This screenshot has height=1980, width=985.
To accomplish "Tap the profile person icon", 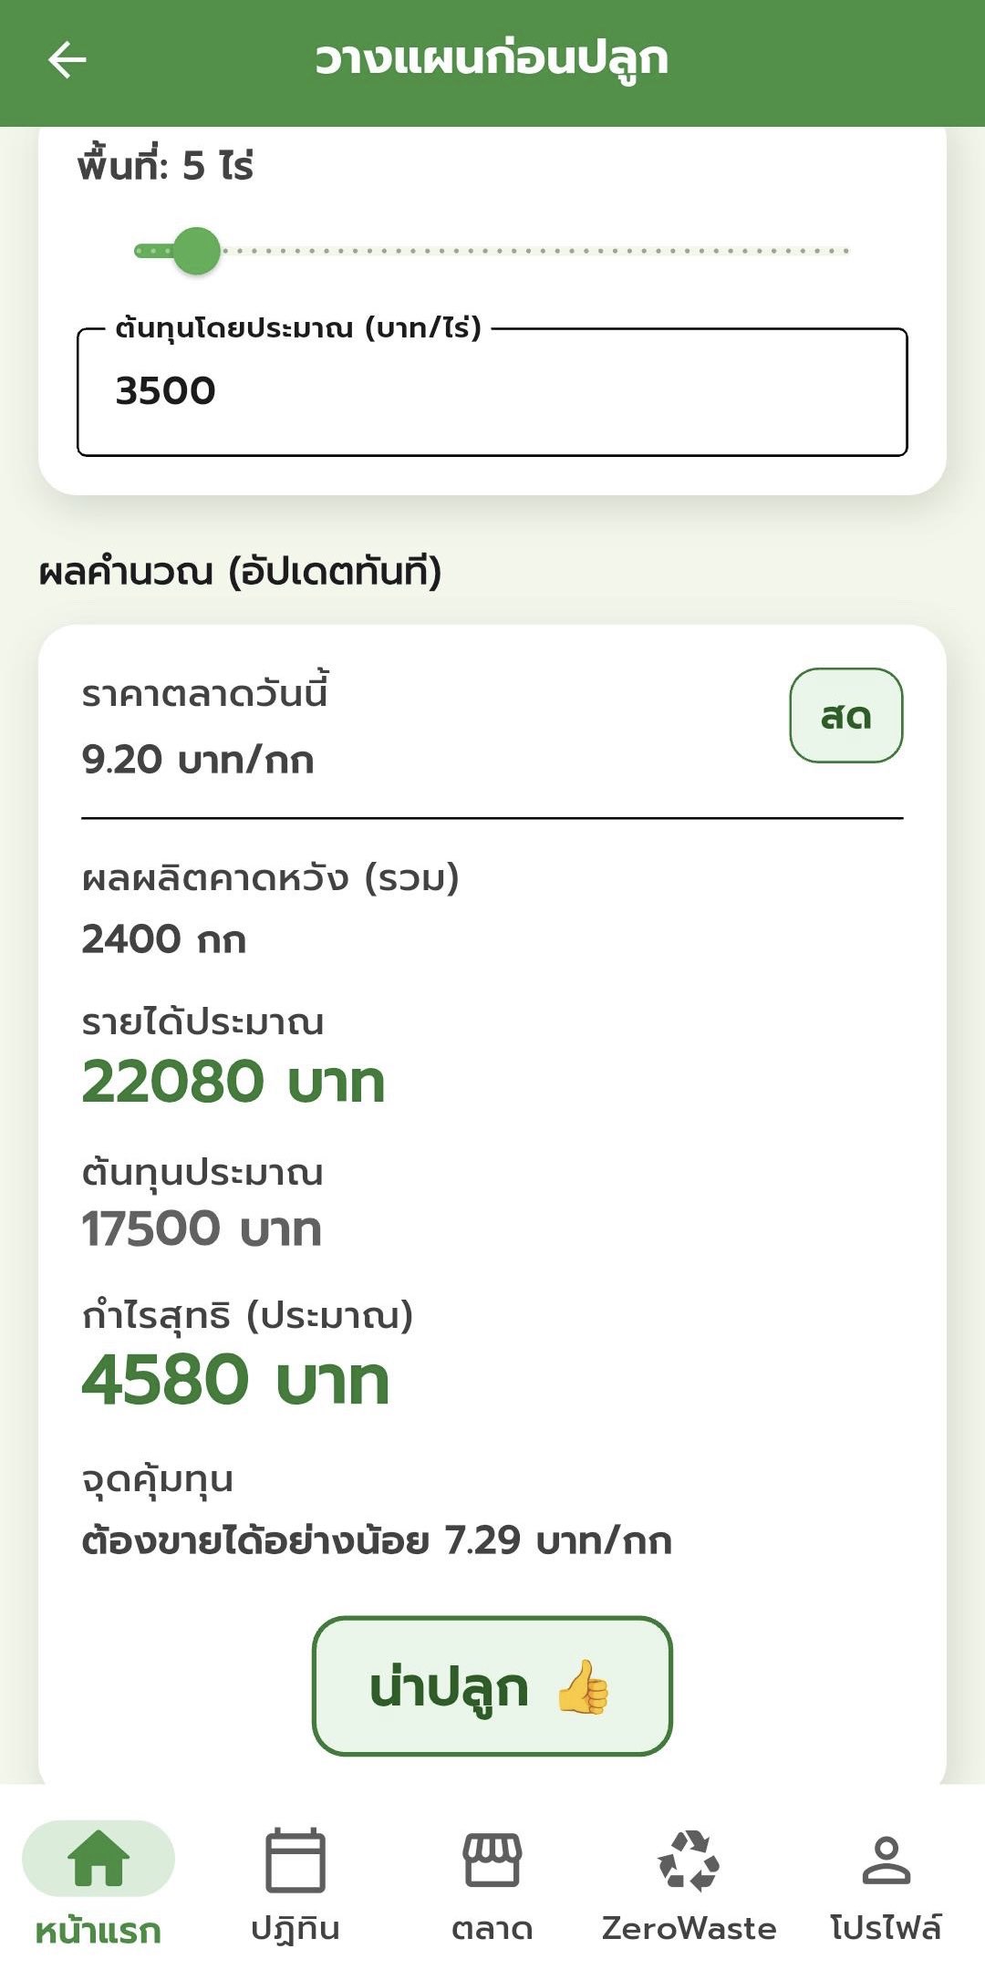I will click(886, 1860).
